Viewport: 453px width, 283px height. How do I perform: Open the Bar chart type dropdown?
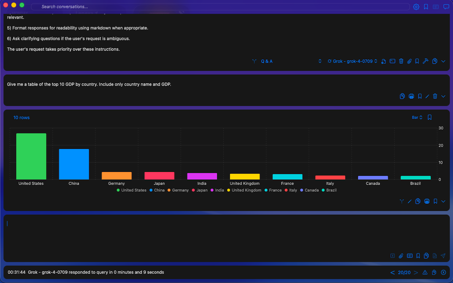417,117
